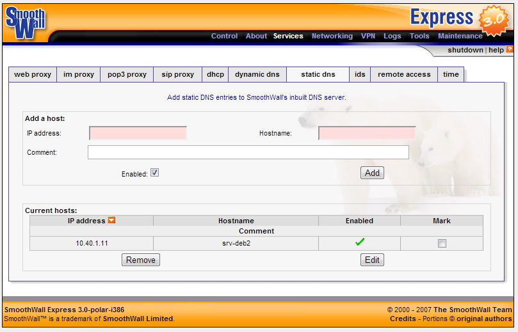Open the Maintenance menu
Viewport: 518px width, 332px height.
click(460, 36)
